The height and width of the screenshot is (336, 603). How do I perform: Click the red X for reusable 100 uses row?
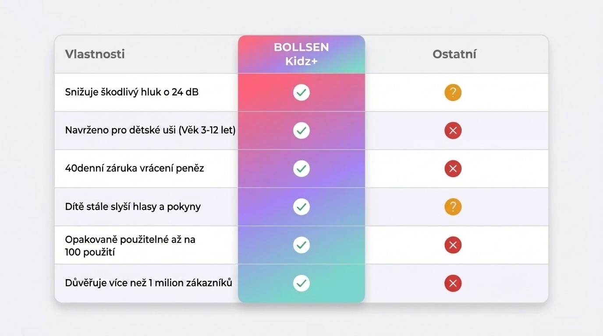(x=453, y=245)
